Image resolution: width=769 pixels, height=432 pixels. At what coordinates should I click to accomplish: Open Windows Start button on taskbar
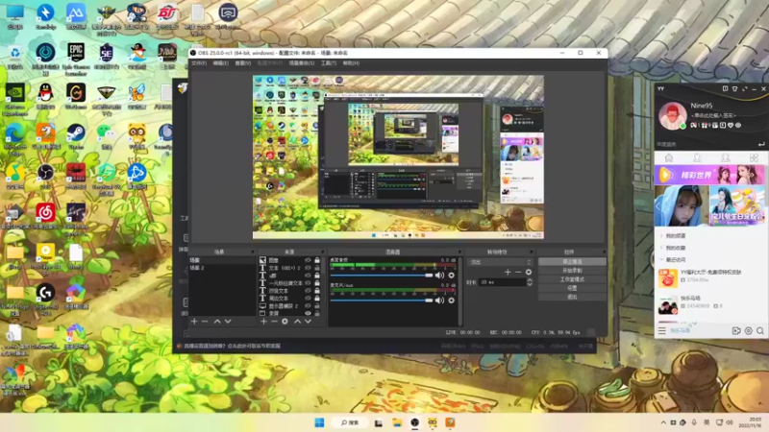point(319,422)
